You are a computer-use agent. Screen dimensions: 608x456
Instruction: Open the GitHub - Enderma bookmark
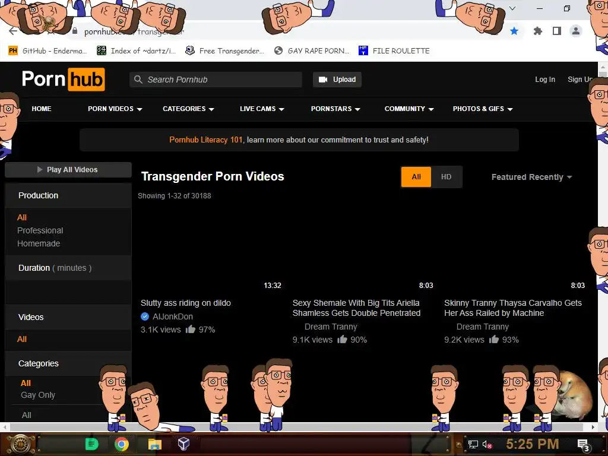coord(47,51)
